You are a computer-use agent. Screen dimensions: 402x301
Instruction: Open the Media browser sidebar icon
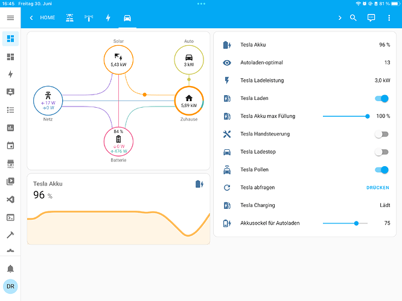tap(10, 181)
